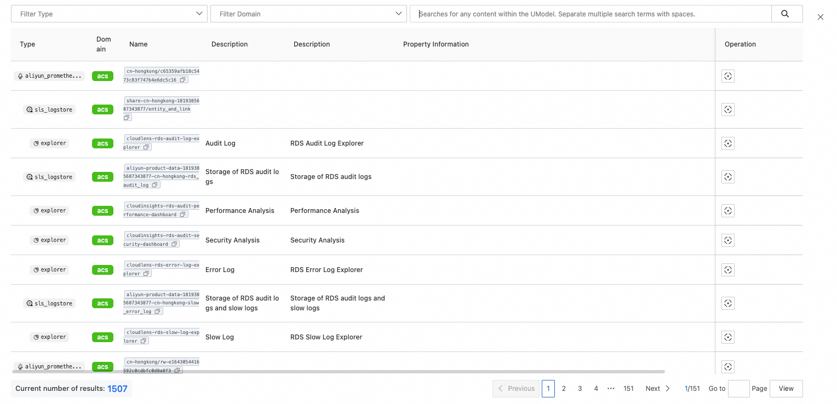
Task: Click locate icon in Security Analysis row
Action: pyautogui.click(x=727, y=240)
